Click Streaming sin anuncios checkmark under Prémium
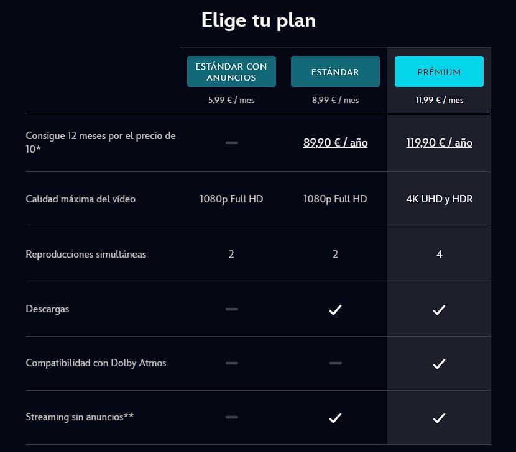 tap(439, 418)
